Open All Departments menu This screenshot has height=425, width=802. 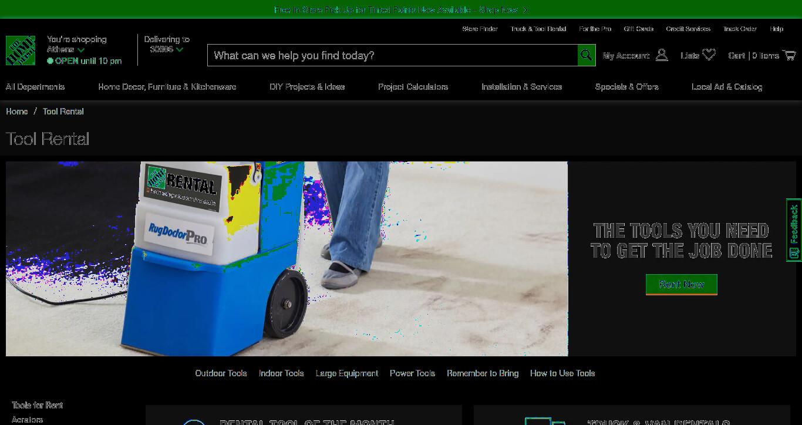(x=35, y=87)
